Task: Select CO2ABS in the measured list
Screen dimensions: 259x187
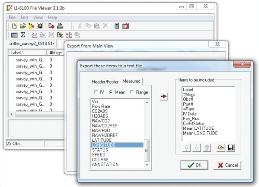Action: [117, 111]
